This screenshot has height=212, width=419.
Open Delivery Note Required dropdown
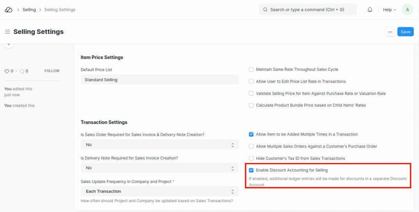tap(160, 168)
